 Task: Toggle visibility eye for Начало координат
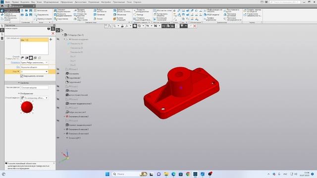58,39
